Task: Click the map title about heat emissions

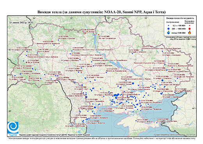Action: pyautogui.click(x=101, y=12)
